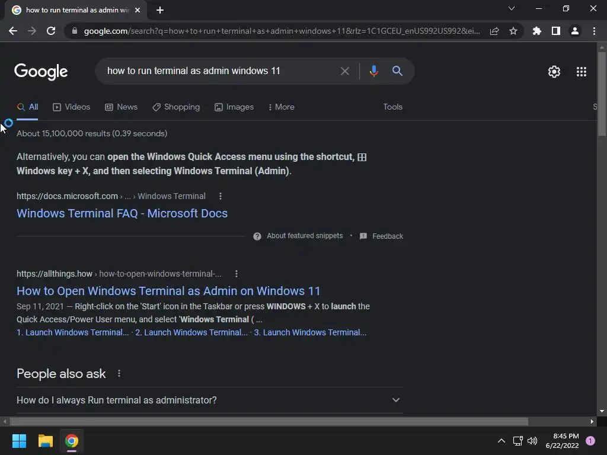The height and width of the screenshot is (455, 607).
Task: Click the forward navigation arrow
Action: click(x=32, y=31)
